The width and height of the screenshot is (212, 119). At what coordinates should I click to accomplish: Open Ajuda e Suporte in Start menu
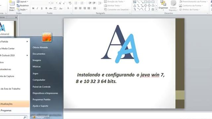(40, 106)
